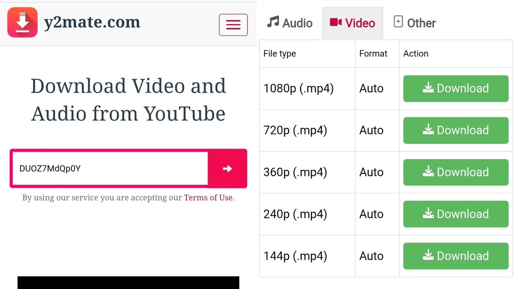Open the Other tab
The width and height of the screenshot is (514, 289).
[414, 22]
